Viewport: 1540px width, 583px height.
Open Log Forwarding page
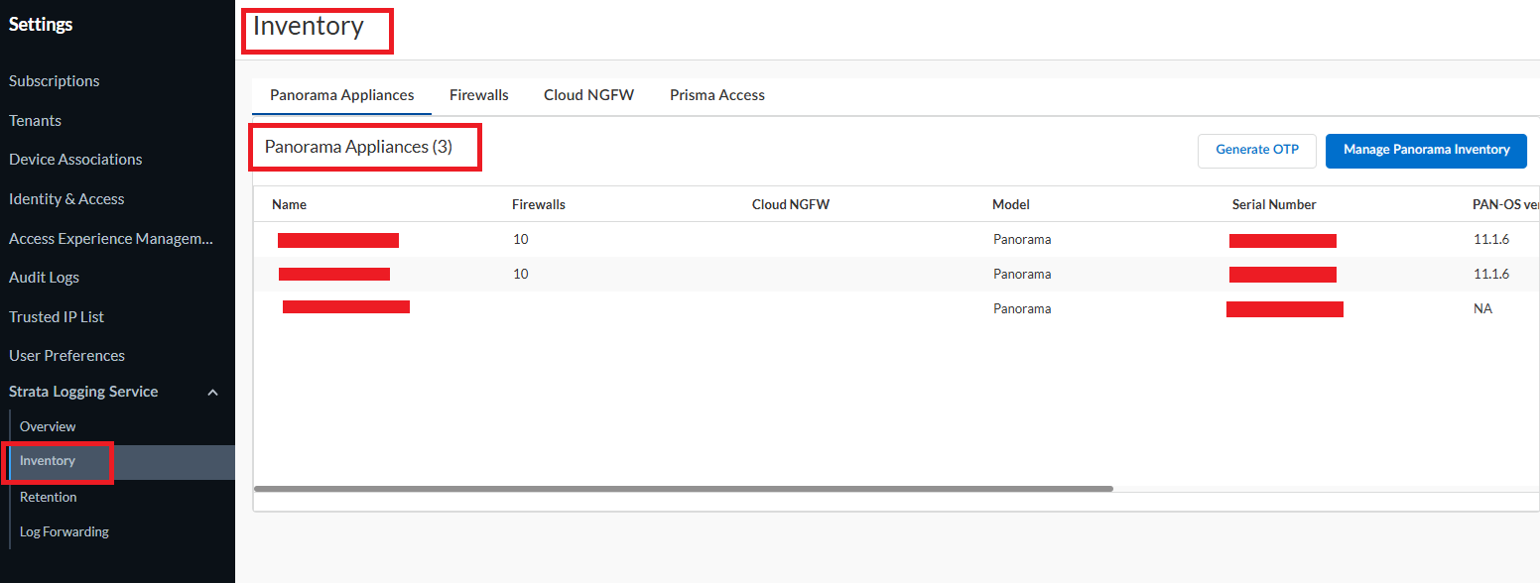[64, 531]
